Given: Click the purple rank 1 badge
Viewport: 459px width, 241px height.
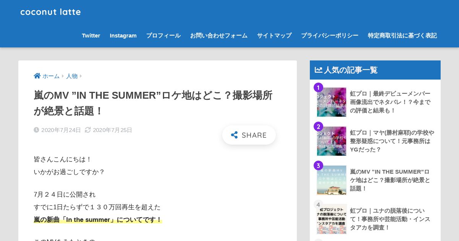Looking at the screenshot, I should [318, 88].
